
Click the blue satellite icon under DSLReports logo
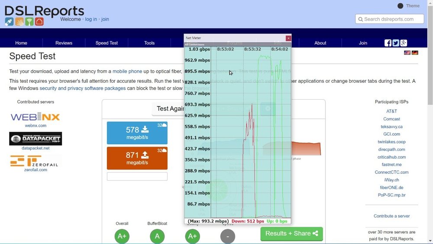point(9,22)
